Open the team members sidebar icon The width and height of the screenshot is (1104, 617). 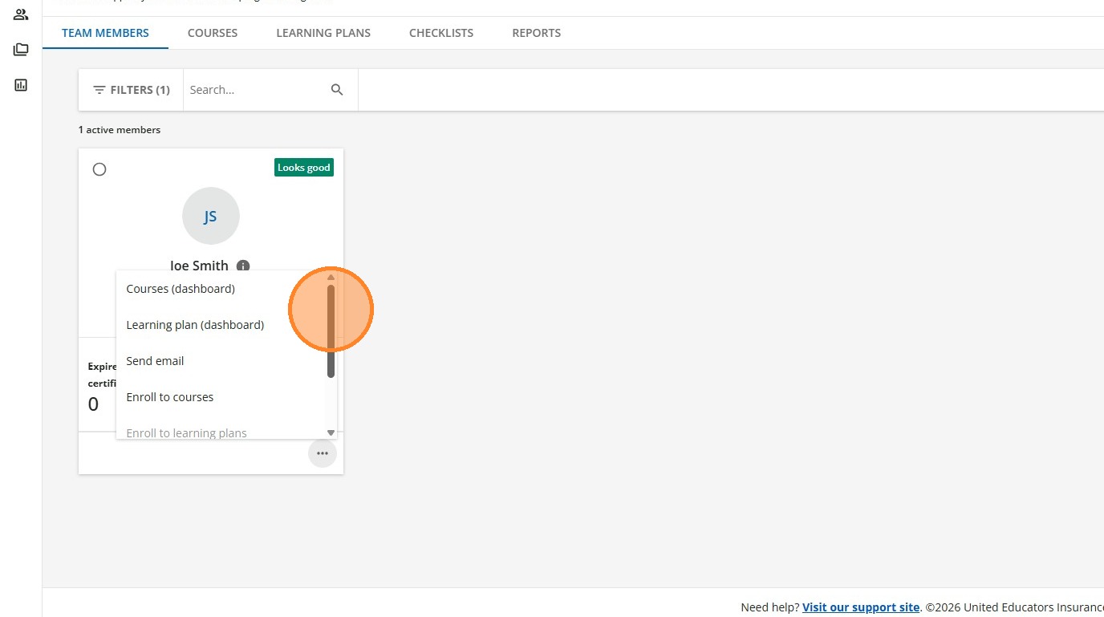(x=21, y=14)
